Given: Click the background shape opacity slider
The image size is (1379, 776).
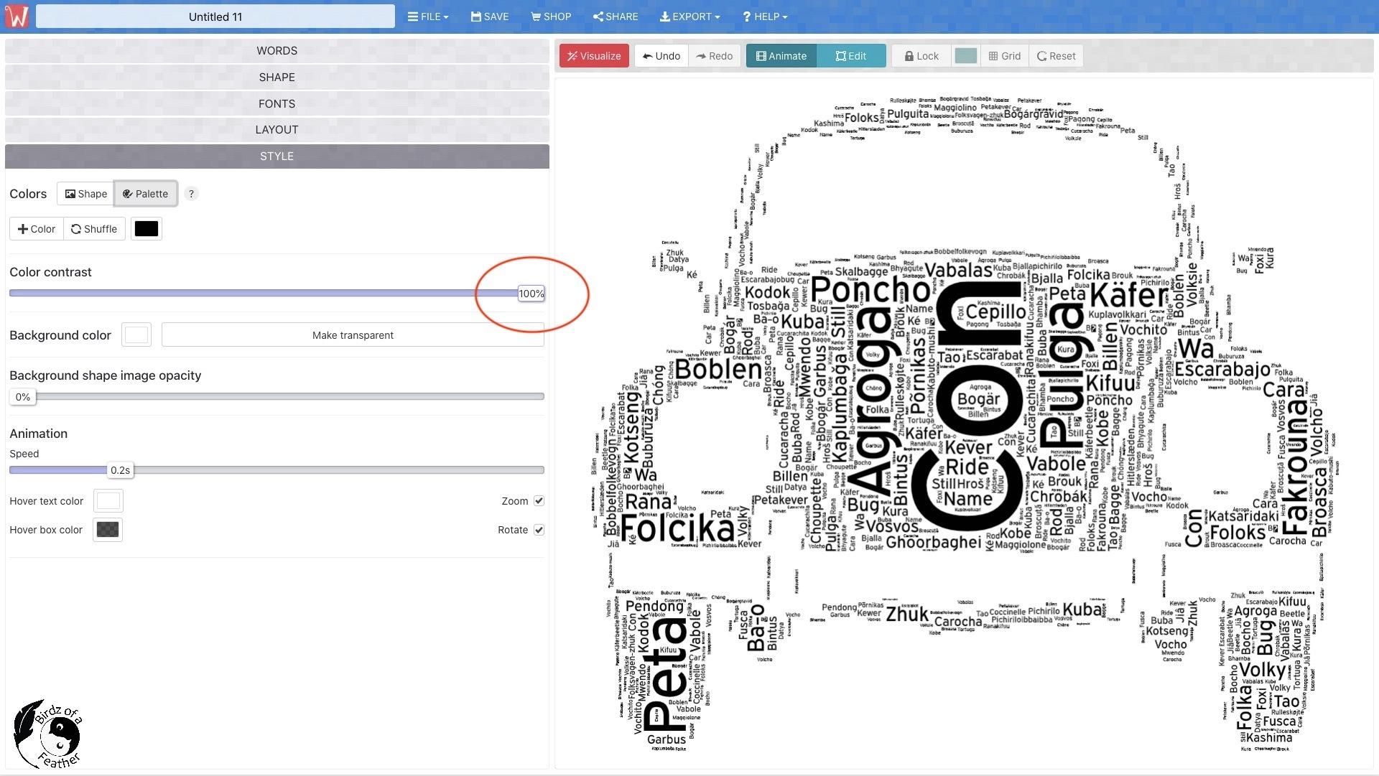Looking at the screenshot, I should tap(277, 396).
